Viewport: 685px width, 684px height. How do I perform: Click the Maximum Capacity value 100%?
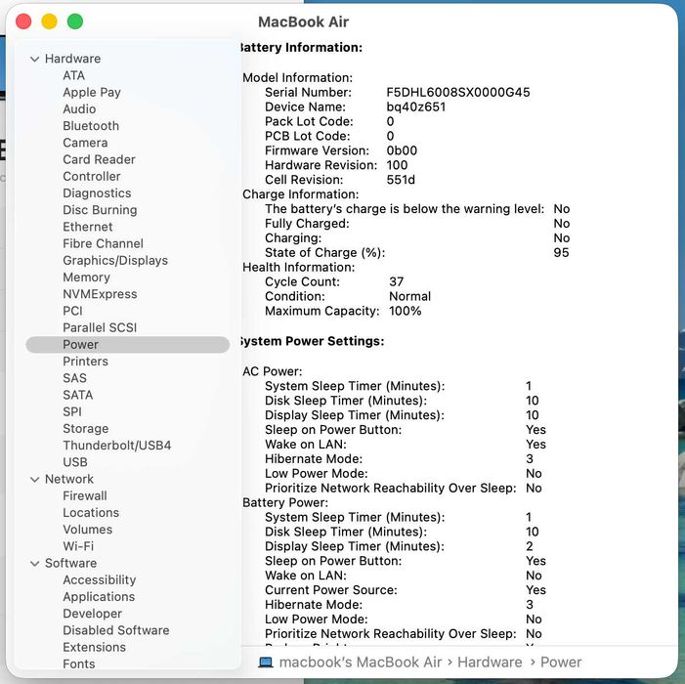(x=406, y=311)
